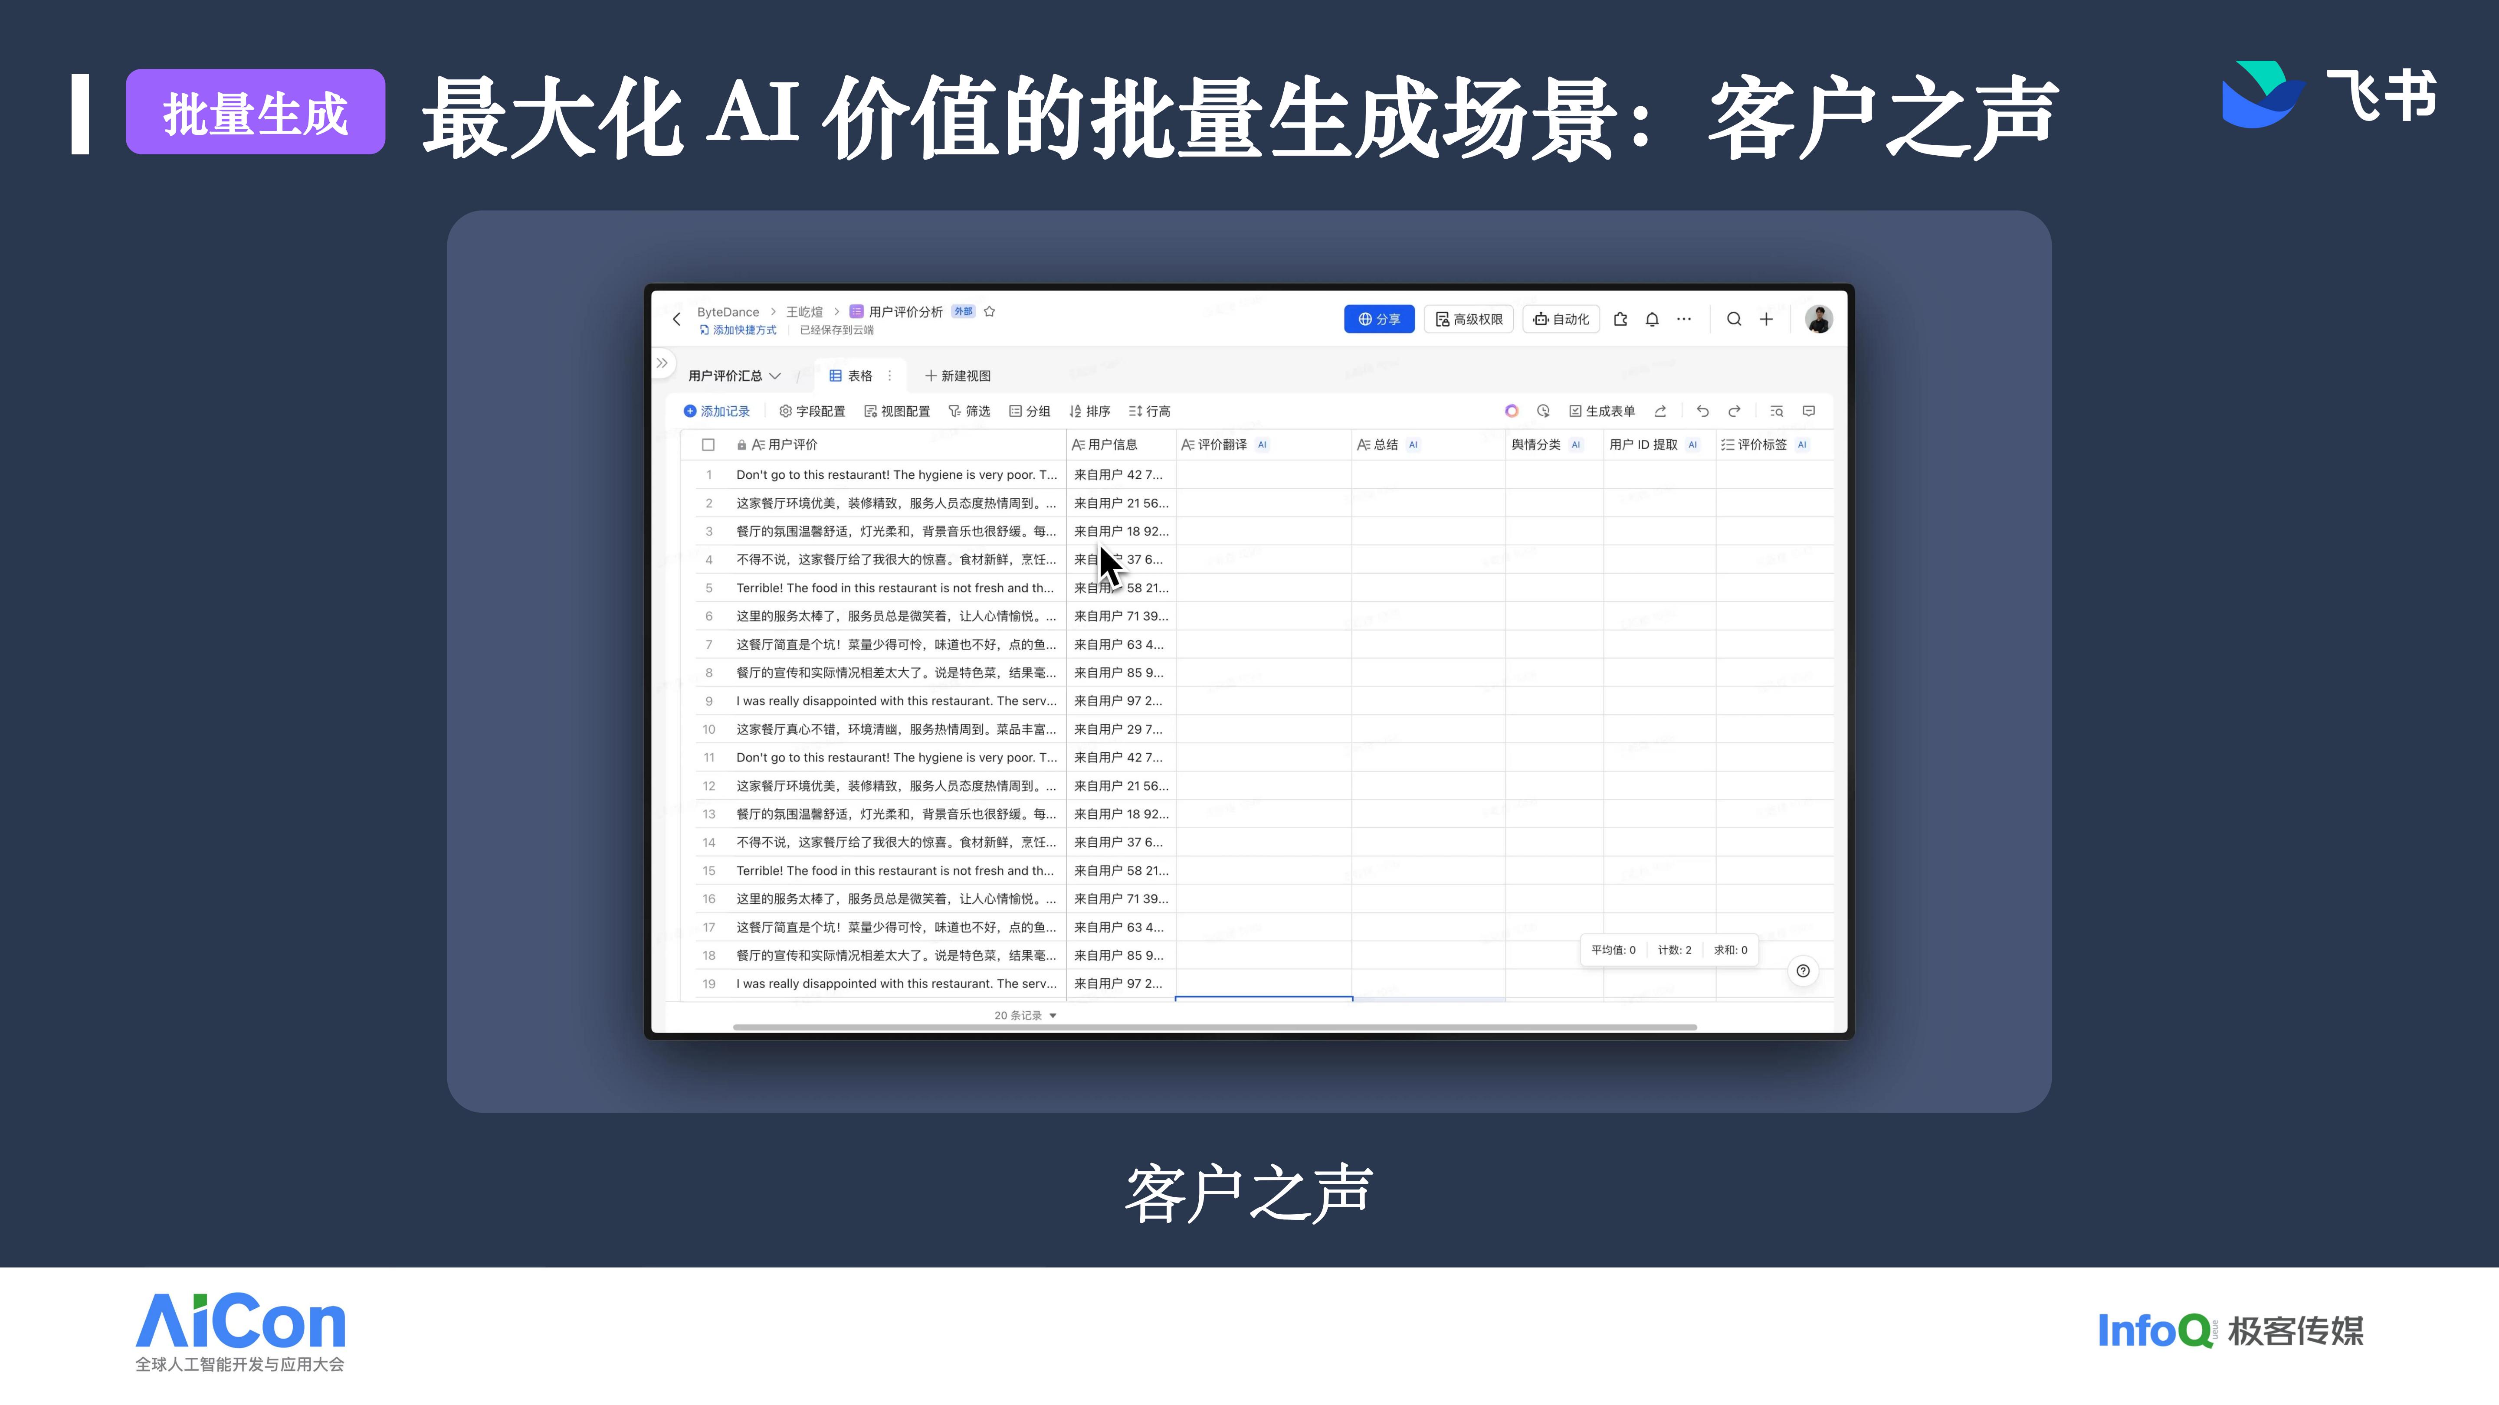
Task: Open 视图配置 view settings
Action: coord(896,411)
